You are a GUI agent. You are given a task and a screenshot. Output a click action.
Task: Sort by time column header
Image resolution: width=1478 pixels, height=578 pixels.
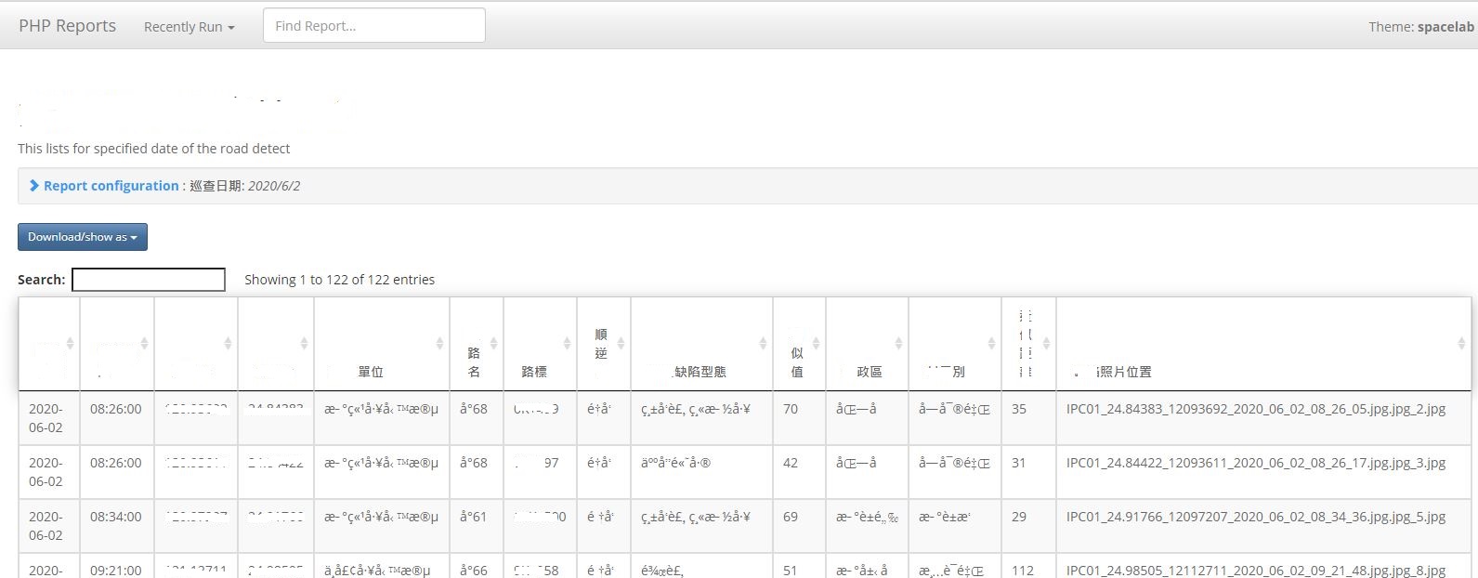[x=117, y=343]
